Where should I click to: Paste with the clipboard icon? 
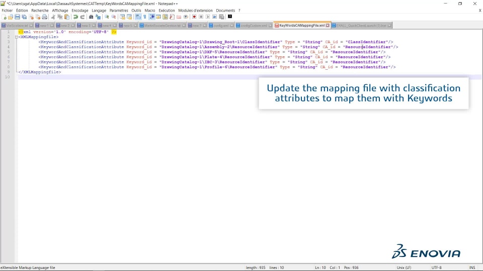67,17
